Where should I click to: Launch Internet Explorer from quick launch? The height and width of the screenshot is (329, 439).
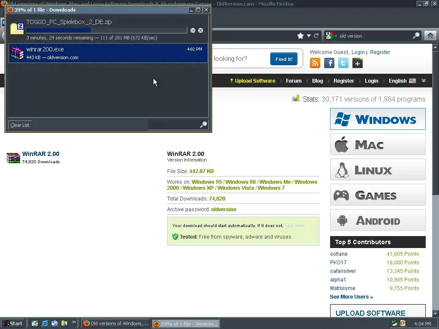[45, 323]
